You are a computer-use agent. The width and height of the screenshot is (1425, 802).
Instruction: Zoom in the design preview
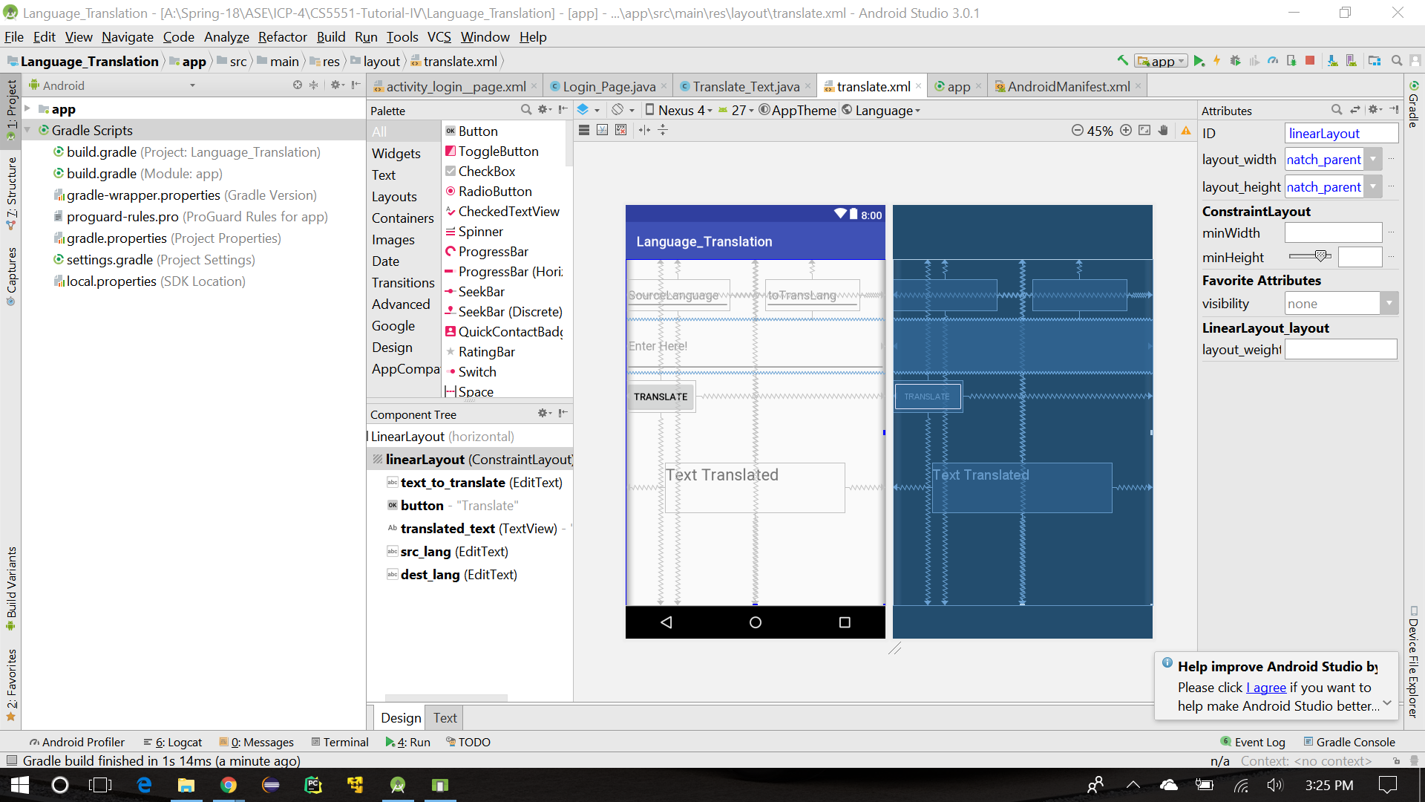[1126, 131]
